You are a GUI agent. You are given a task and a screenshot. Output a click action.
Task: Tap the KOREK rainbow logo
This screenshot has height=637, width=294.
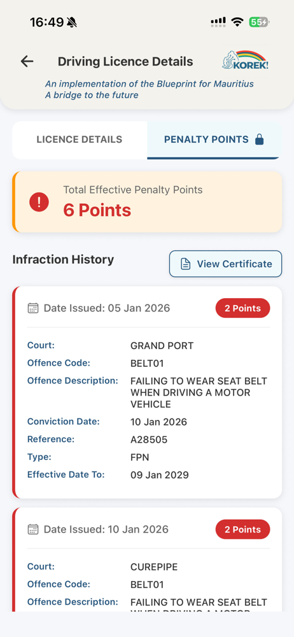(245, 60)
